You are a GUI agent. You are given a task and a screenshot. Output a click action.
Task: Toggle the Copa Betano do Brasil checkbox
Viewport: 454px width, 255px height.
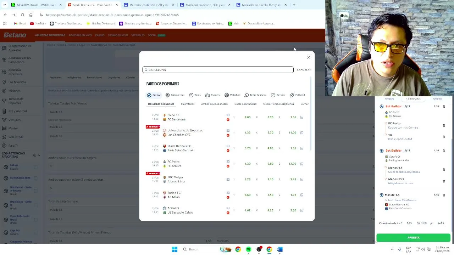click(x=35, y=220)
